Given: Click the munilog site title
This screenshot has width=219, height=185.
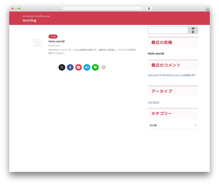Looking at the screenshot, I should [29, 21].
